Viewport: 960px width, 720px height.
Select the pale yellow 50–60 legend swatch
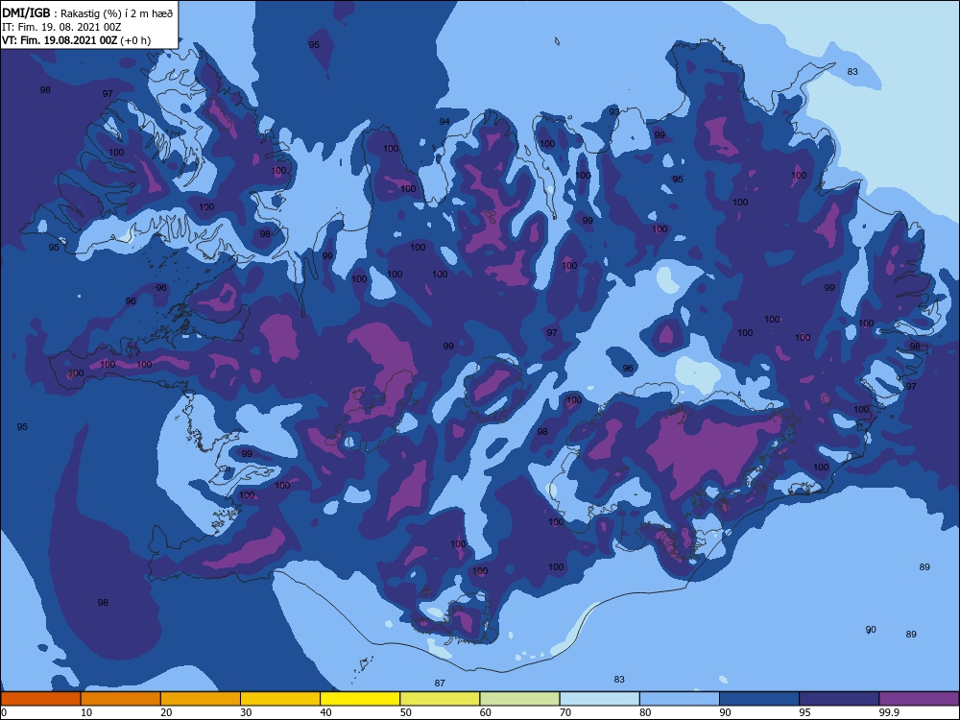point(440,699)
